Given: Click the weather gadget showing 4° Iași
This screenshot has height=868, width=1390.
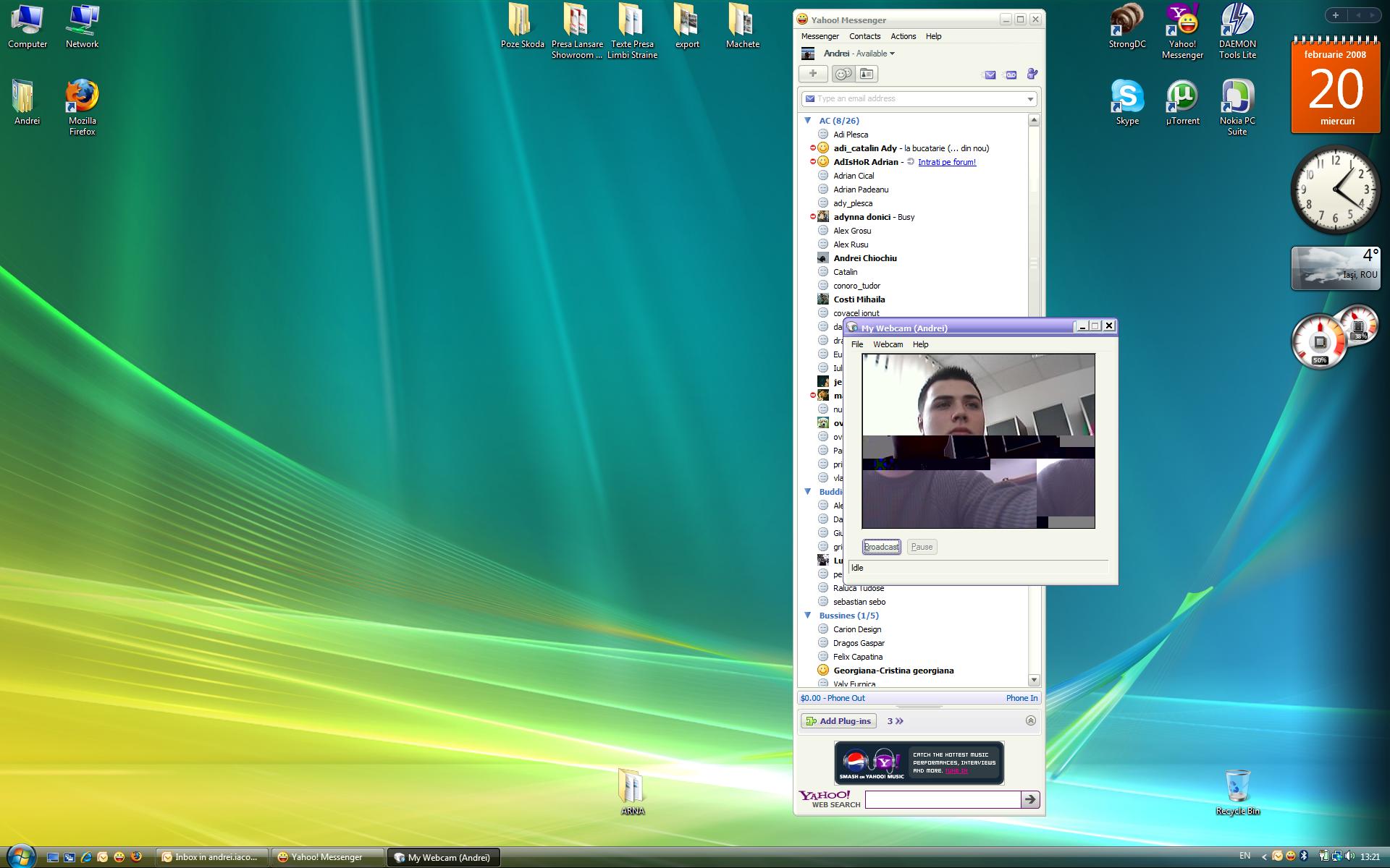Looking at the screenshot, I should tap(1336, 268).
